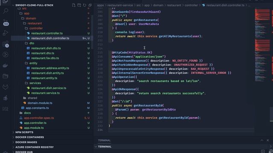The height and width of the screenshot is (153, 273).
Task: Open restaurant.address.entity.ts file
Action: pos(50,68)
